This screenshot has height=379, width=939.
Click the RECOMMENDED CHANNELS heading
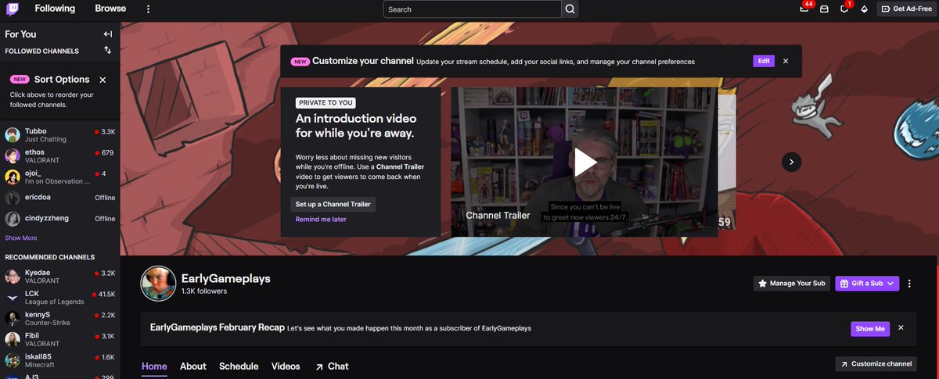[50, 257]
